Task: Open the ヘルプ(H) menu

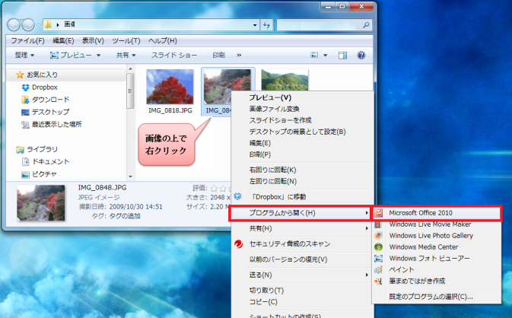Action: click(x=163, y=41)
